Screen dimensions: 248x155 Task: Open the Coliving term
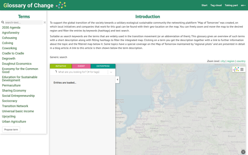pyautogui.click(x=7, y=43)
